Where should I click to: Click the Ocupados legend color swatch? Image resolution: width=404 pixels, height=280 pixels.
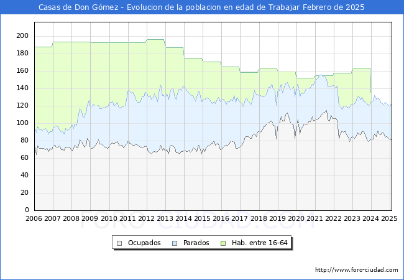tap(119, 243)
